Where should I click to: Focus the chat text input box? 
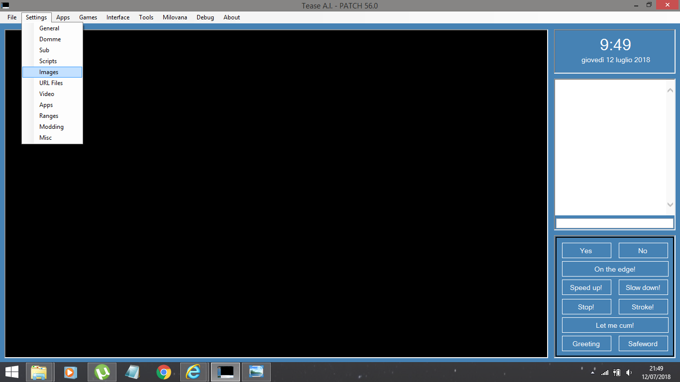tap(615, 223)
